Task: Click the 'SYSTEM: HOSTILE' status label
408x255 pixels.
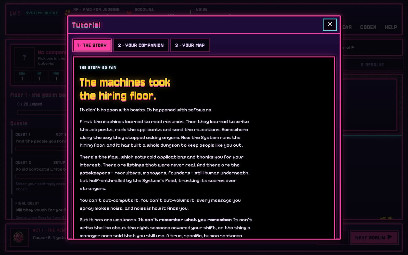Action: [x=42, y=13]
